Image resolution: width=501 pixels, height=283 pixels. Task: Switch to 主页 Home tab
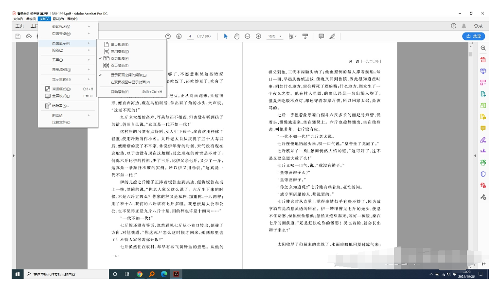coord(19,26)
